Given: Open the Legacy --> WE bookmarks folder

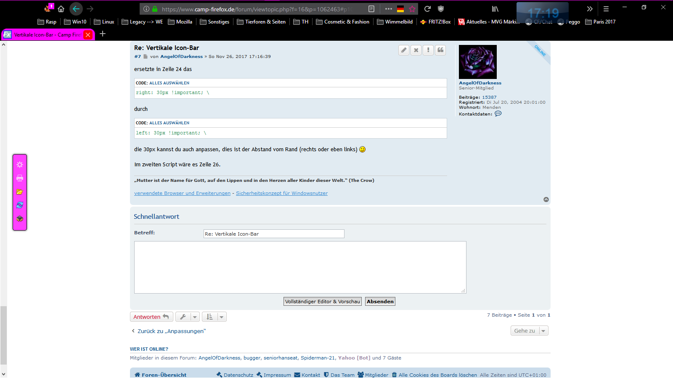Looking at the screenshot, I should (142, 22).
